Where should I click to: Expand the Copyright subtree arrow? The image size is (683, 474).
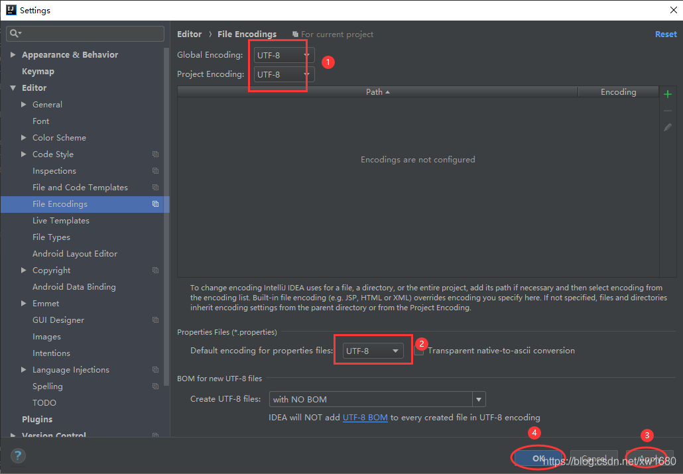[x=23, y=270]
